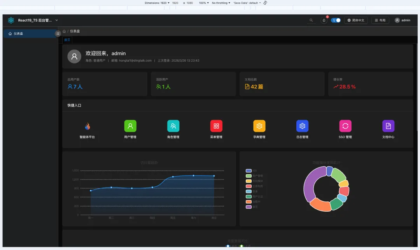The image size is (420, 250).
Task: Click the rising arrow beside 28.5 %
Action: coord(336,87)
